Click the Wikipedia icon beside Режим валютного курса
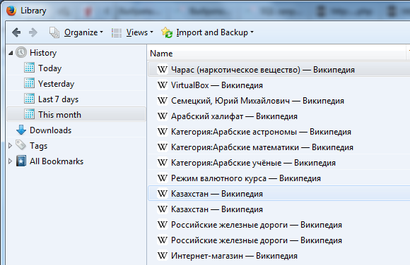This screenshot has width=410, height=265. 163,178
